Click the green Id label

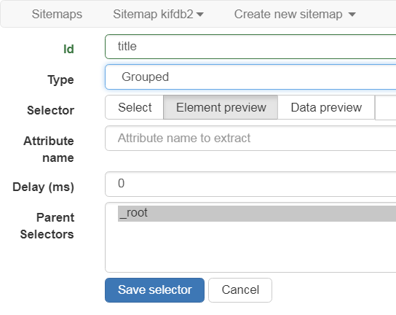click(68, 49)
